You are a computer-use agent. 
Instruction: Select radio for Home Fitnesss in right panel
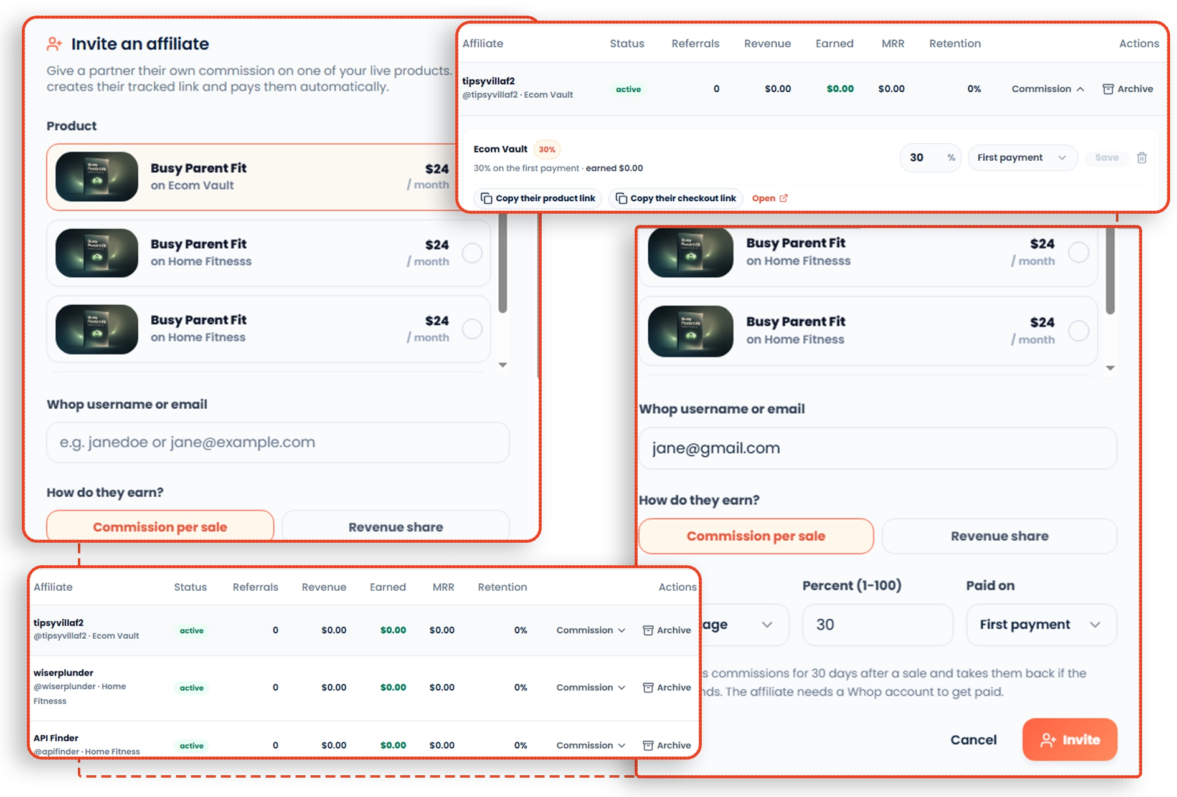[x=1079, y=252]
